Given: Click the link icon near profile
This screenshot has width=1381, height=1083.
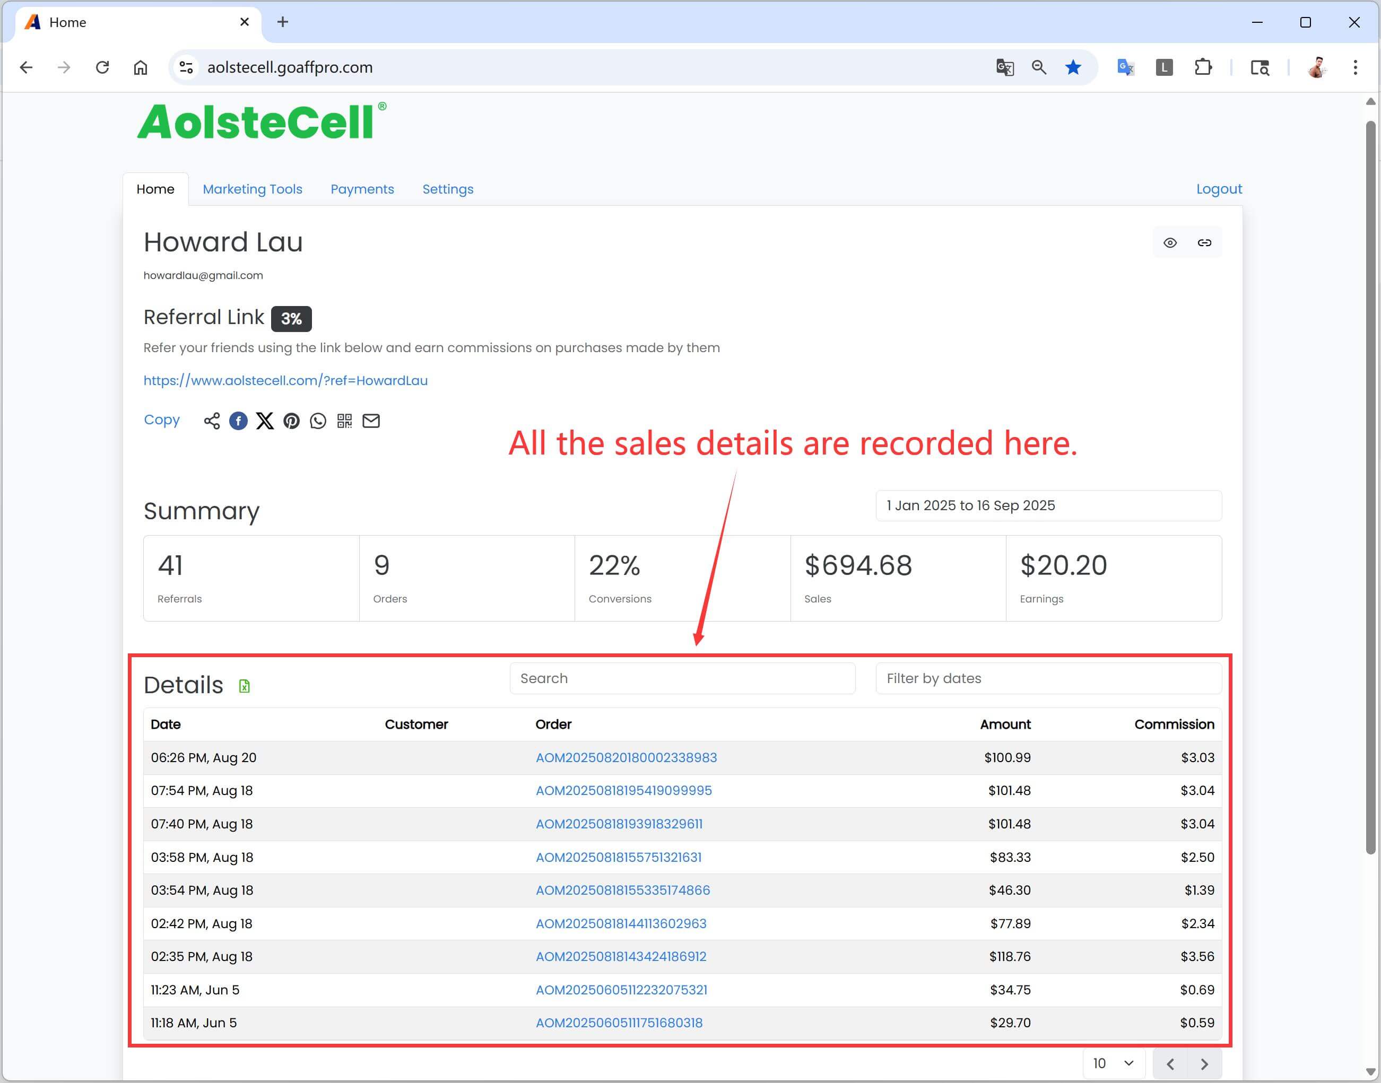Looking at the screenshot, I should [x=1204, y=243].
